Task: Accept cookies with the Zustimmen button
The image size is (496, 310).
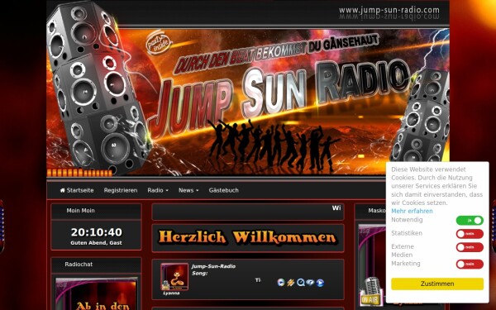Action: [x=437, y=284]
